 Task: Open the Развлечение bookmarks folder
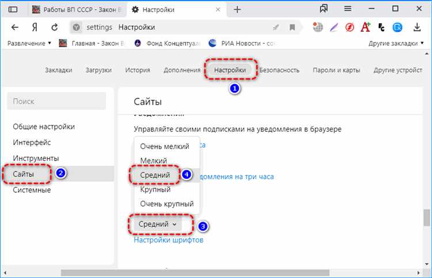click(x=29, y=43)
